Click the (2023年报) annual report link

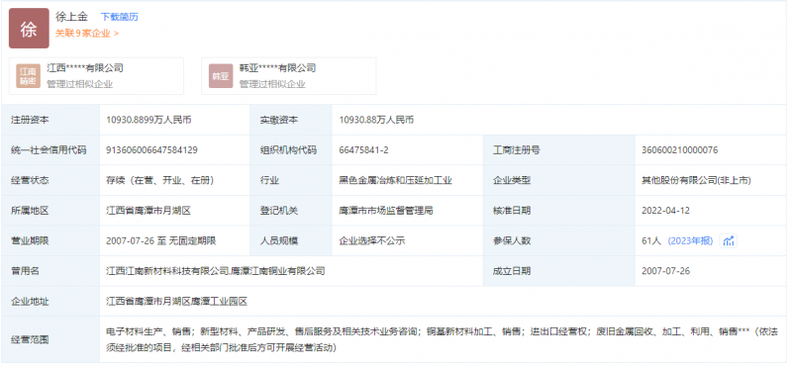tap(690, 241)
